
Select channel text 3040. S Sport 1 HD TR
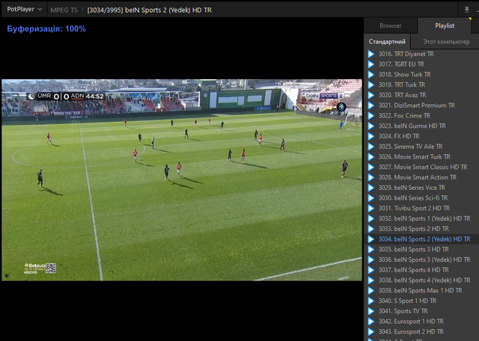(x=407, y=301)
